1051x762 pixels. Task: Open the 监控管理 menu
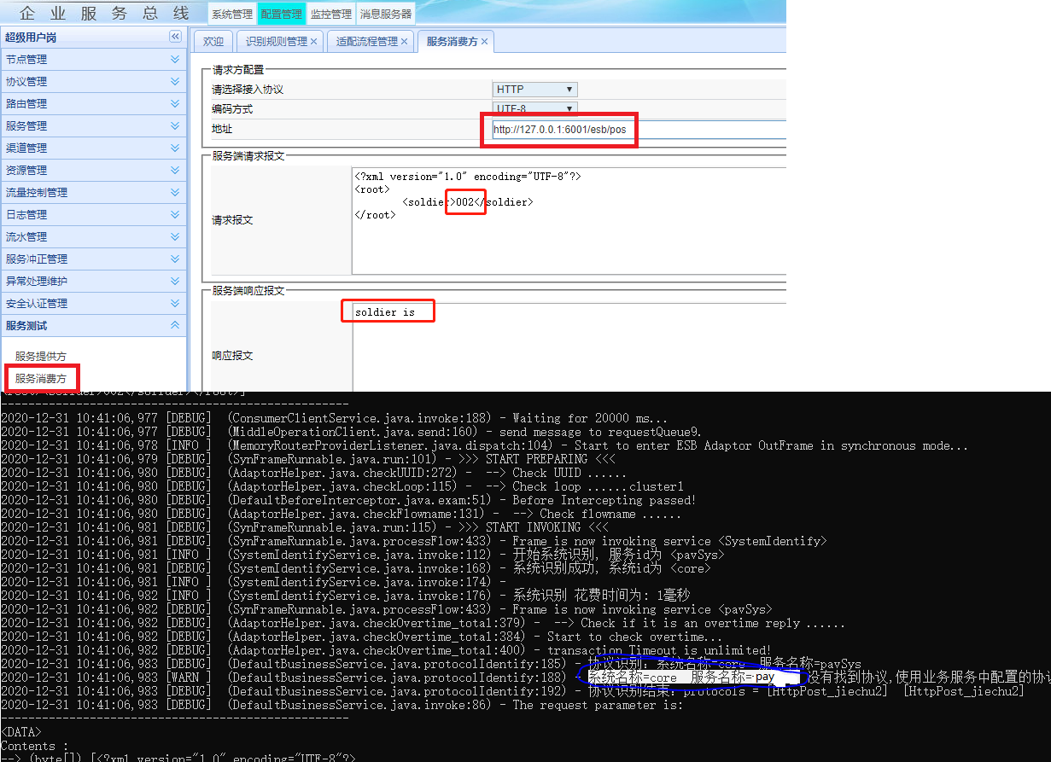tap(330, 15)
